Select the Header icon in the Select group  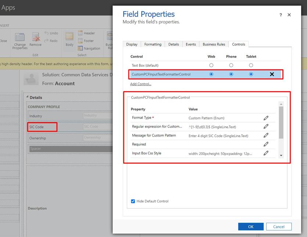tap(82, 33)
